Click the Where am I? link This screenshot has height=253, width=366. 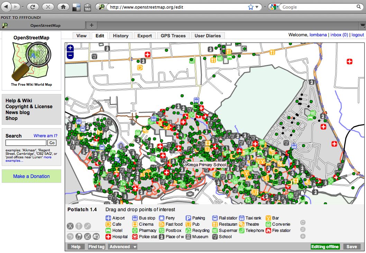[x=45, y=136]
